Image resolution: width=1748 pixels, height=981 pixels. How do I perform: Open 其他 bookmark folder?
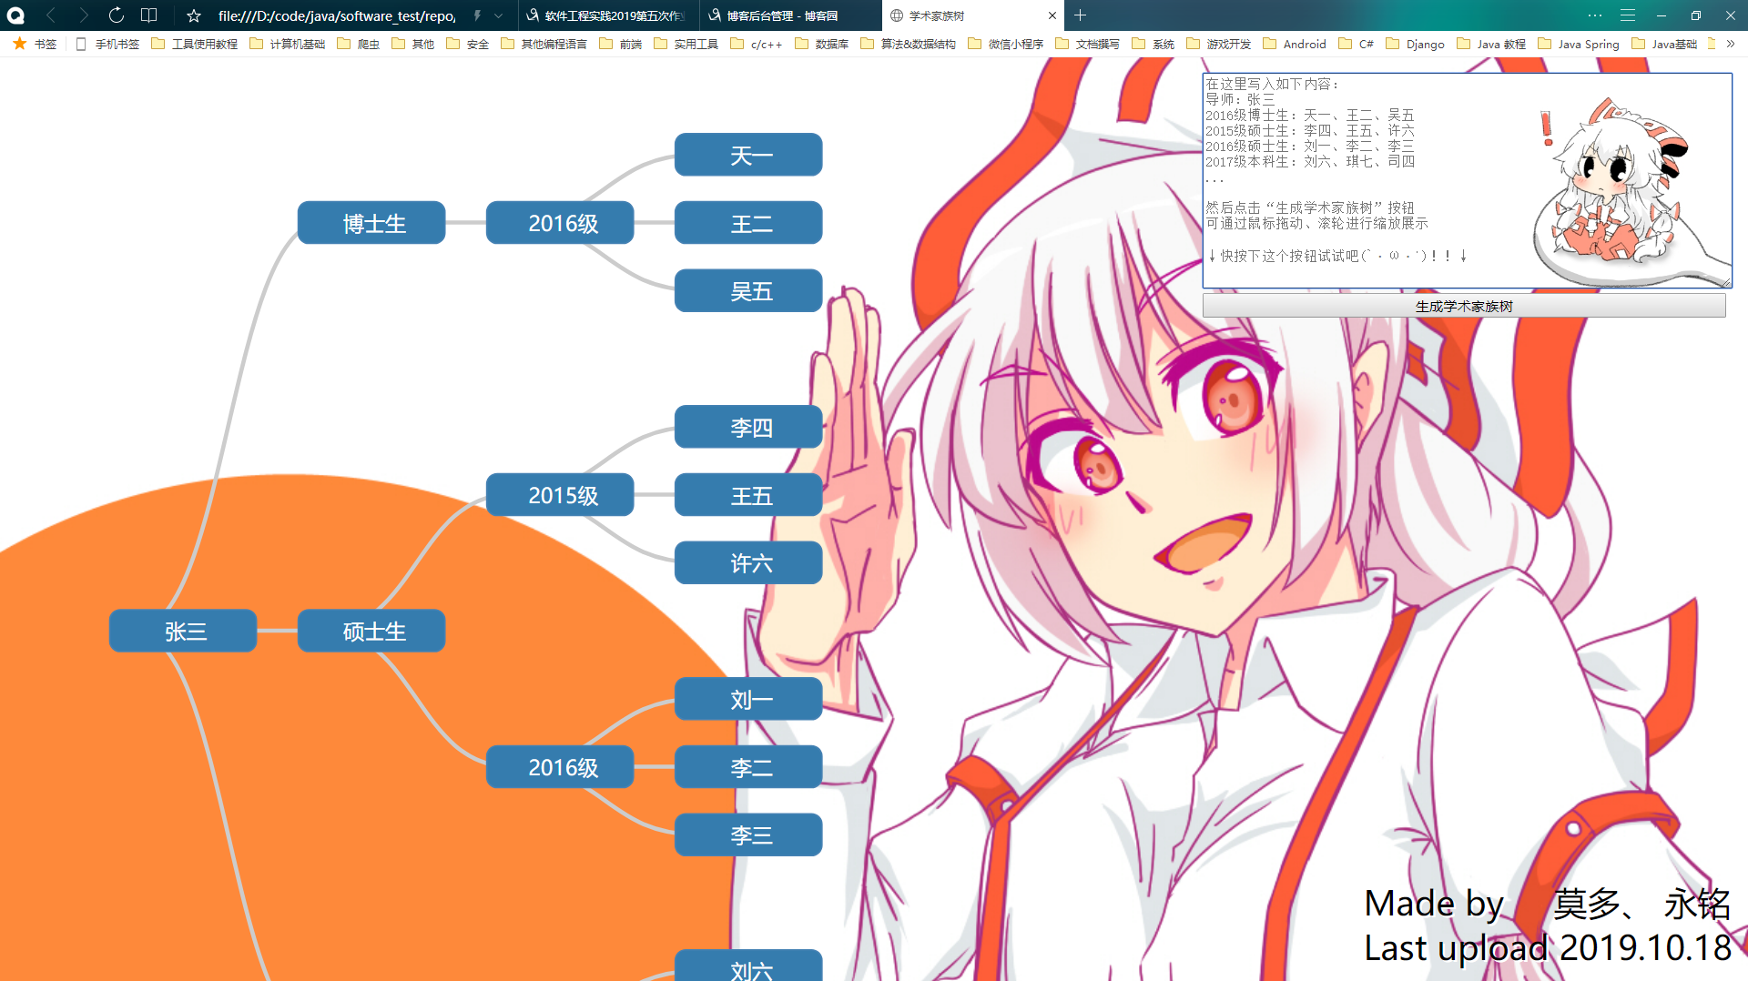(x=413, y=44)
